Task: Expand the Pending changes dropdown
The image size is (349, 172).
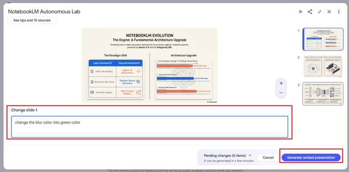Action: pos(250,155)
